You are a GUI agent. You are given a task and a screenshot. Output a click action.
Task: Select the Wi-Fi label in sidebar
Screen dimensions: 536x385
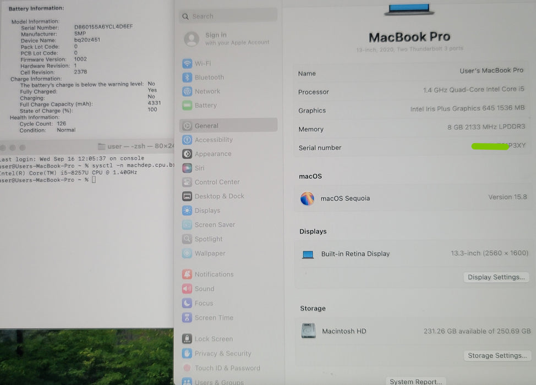click(x=203, y=64)
